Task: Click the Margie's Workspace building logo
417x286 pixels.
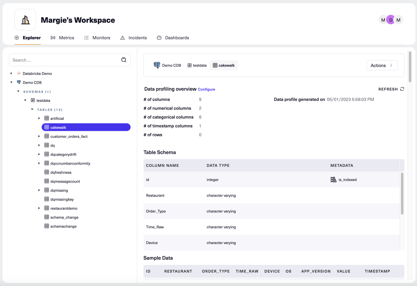Action: [x=25, y=19]
